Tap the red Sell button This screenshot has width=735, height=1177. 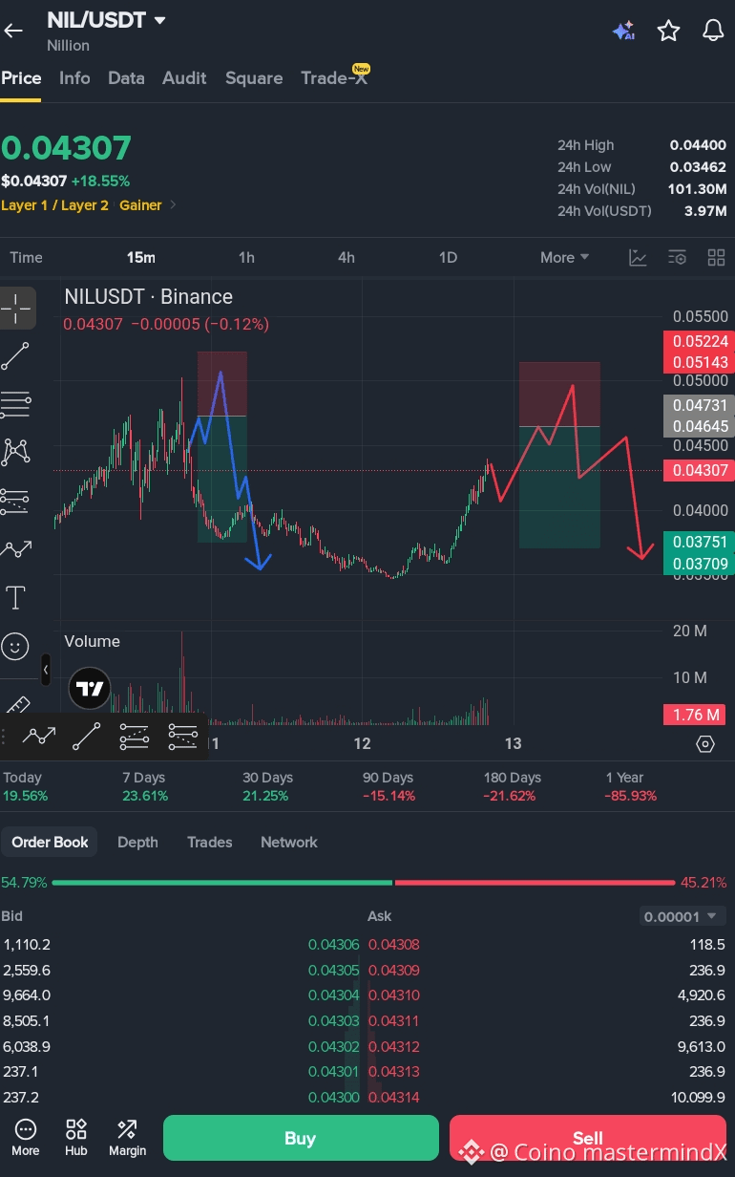tap(587, 1138)
